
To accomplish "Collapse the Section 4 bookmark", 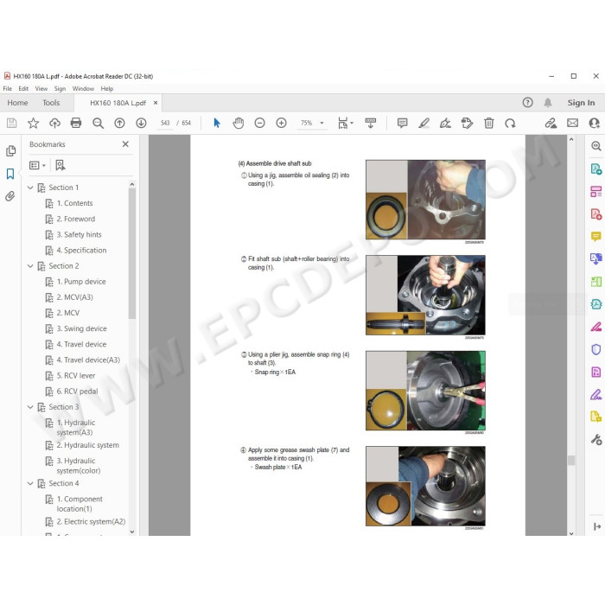I will pyautogui.click(x=30, y=483).
